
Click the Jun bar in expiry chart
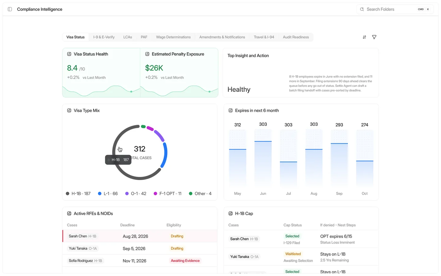(263, 164)
